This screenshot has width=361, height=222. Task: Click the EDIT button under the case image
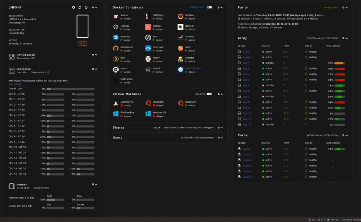tap(82, 44)
